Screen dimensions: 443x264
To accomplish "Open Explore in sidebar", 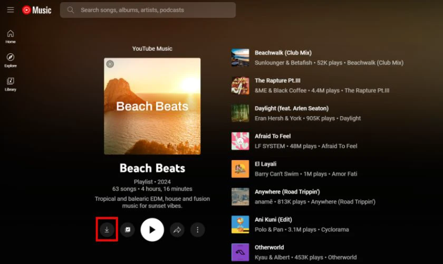I will 11,61.
